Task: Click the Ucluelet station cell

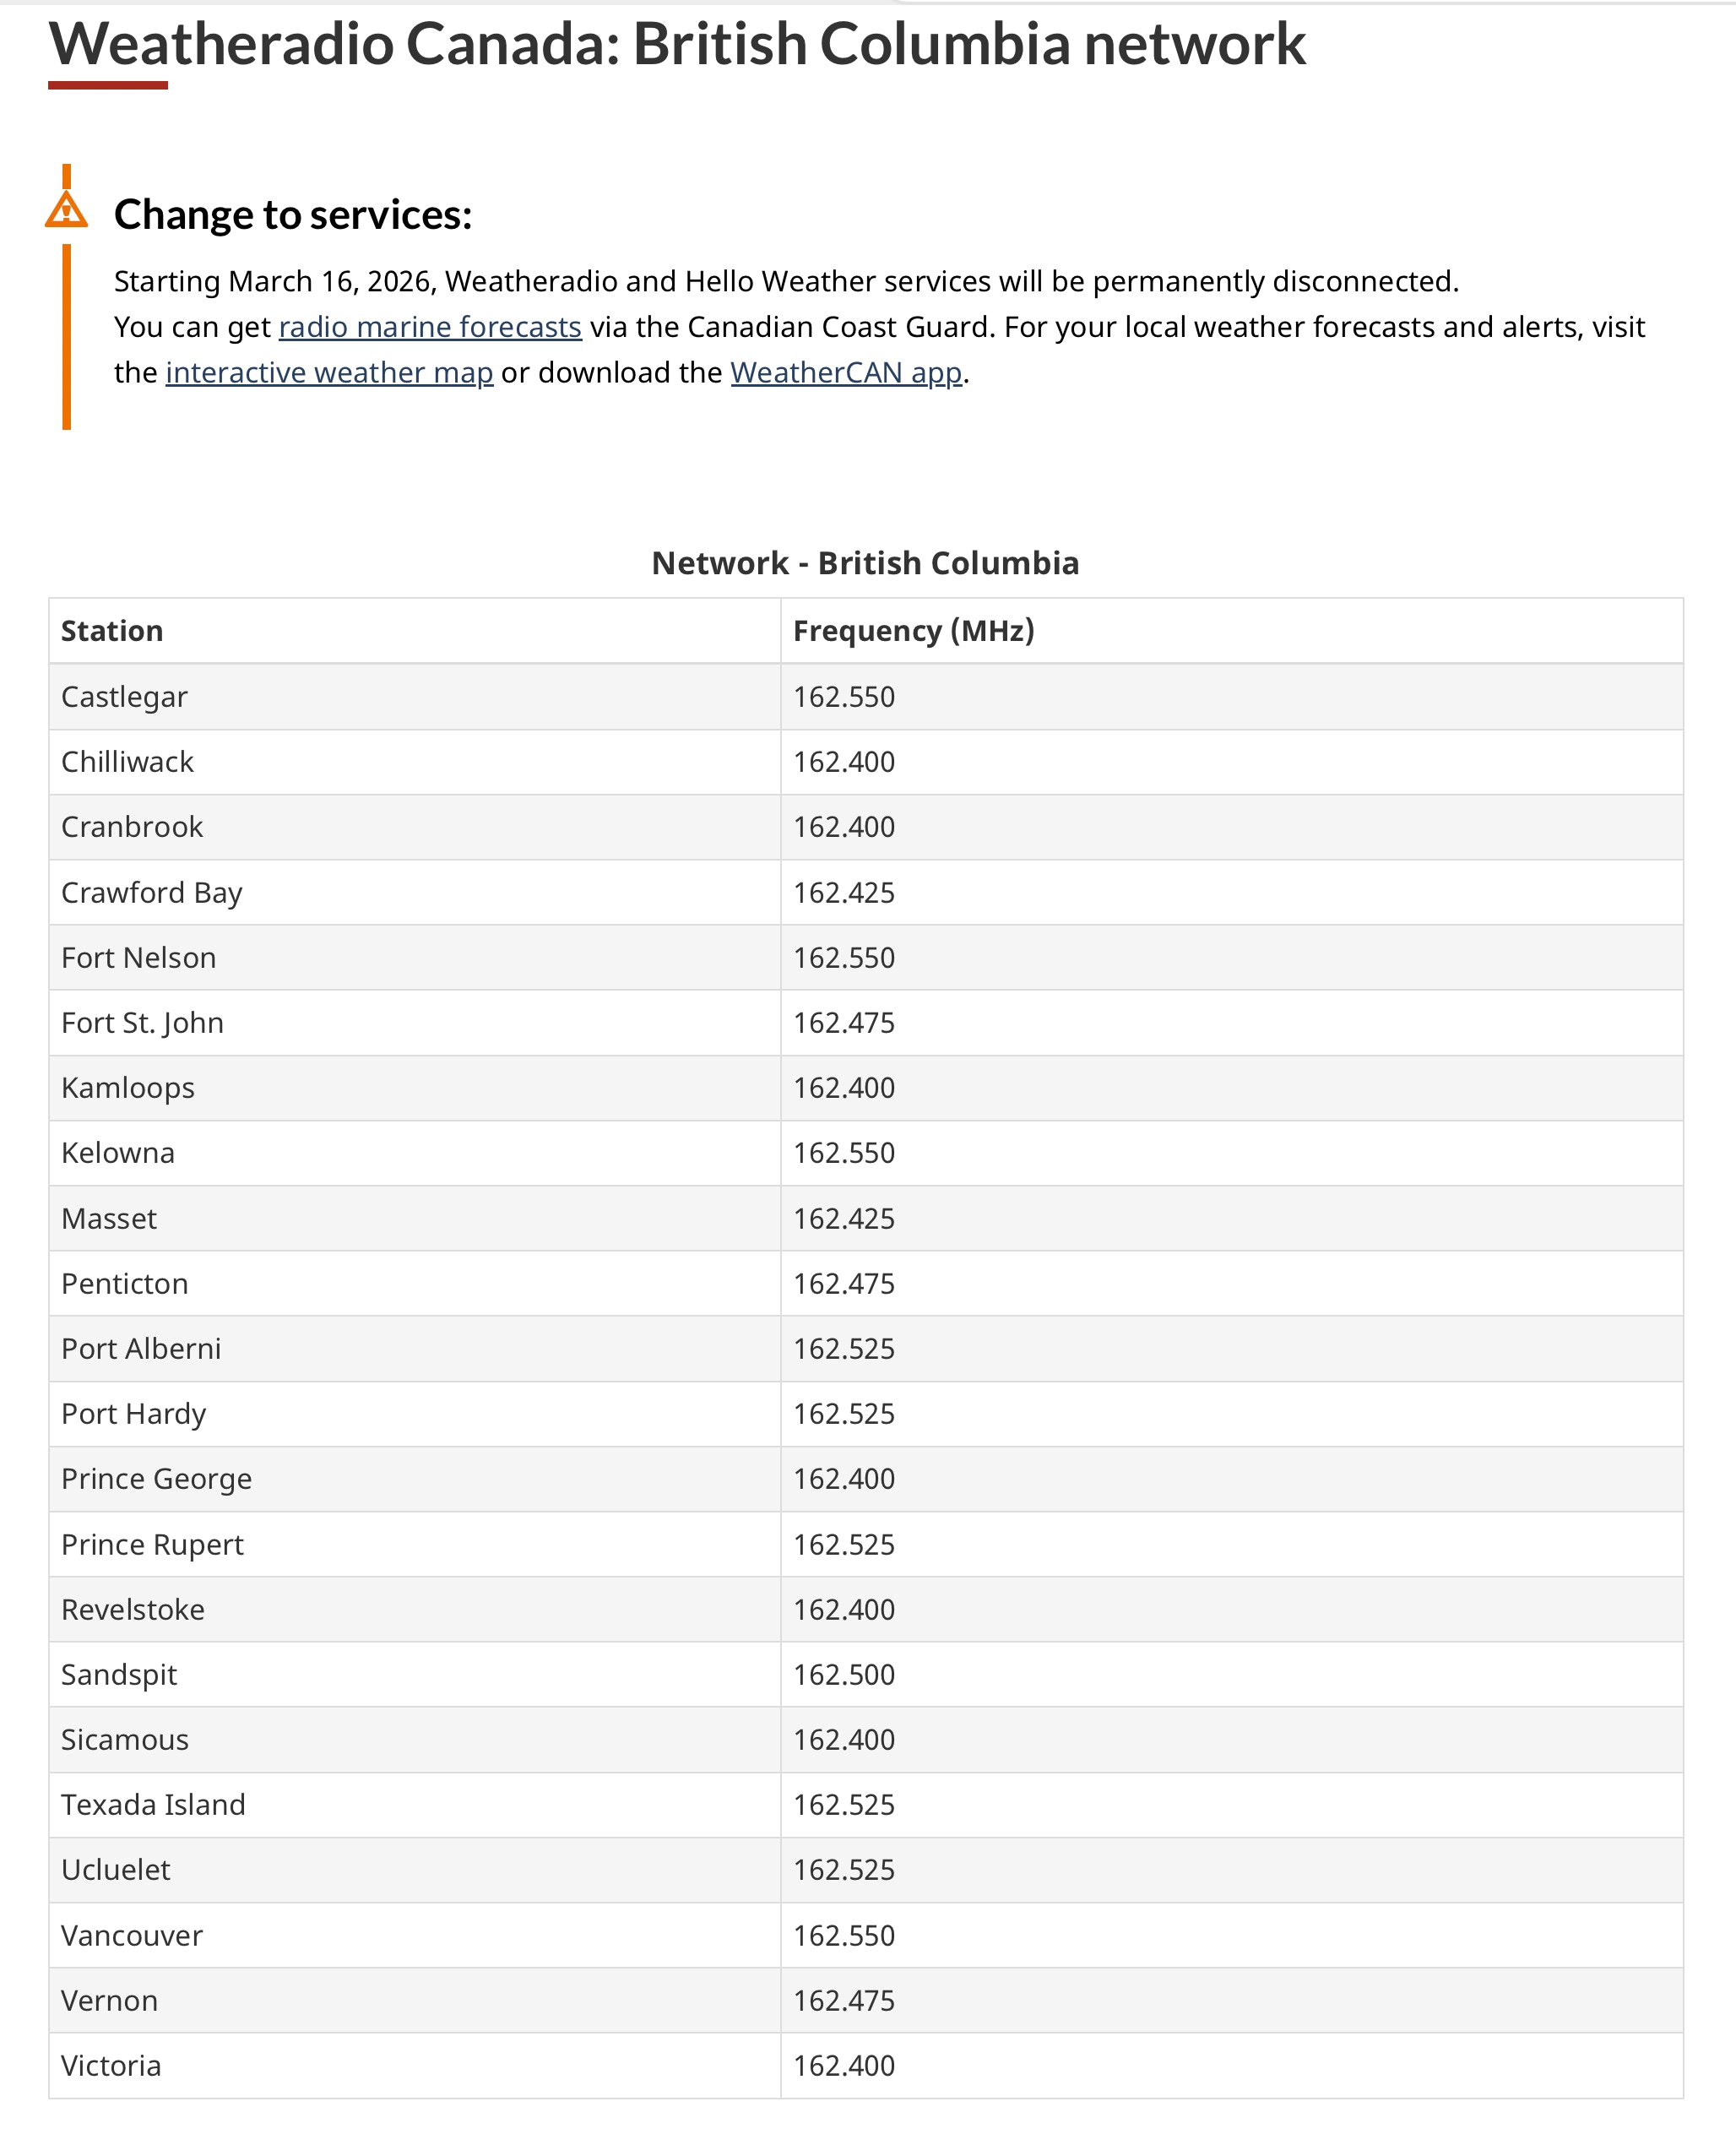Action: coord(116,1869)
